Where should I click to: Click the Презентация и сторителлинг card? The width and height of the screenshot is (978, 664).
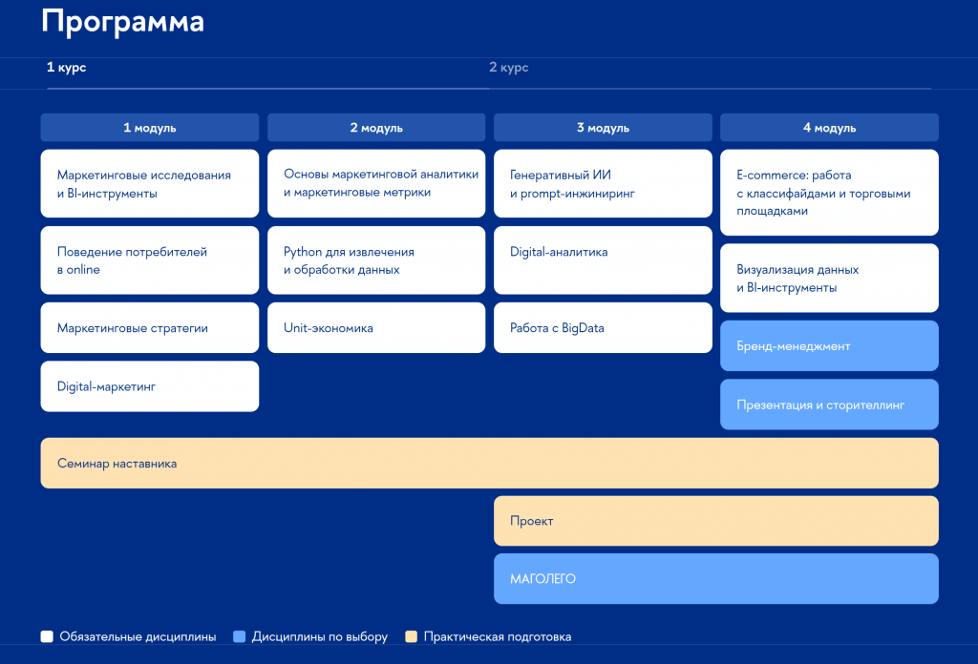829,405
